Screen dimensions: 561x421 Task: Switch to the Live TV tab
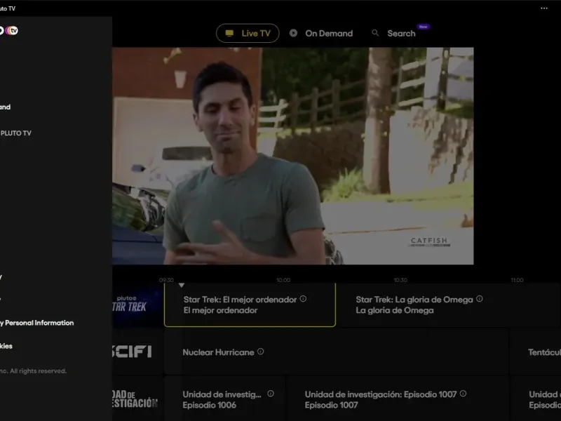(248, 33)
